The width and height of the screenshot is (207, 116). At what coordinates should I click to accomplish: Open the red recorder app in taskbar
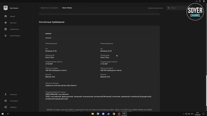(119, 114)
